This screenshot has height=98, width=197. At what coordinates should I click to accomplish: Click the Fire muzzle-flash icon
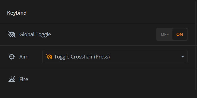click(x=12, y=79)
